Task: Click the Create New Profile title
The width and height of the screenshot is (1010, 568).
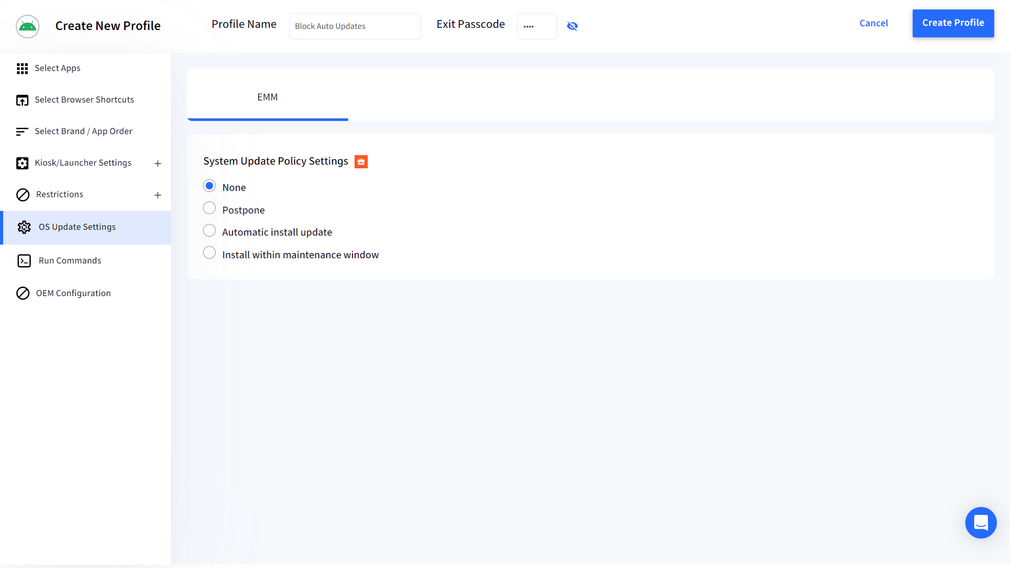Action: (108, 26)
